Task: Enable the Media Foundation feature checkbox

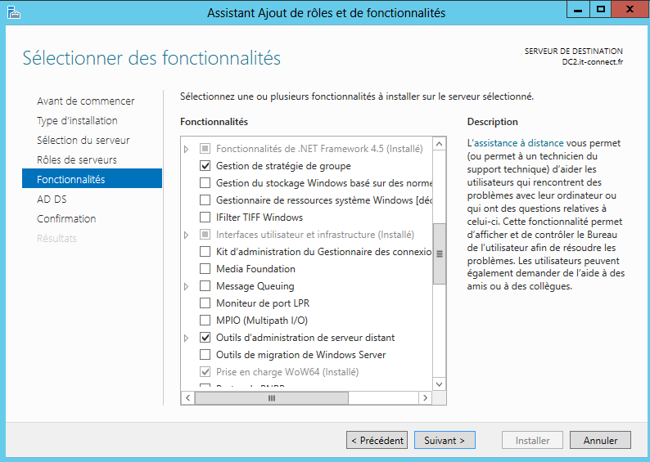Action: [x=205, y=269]
